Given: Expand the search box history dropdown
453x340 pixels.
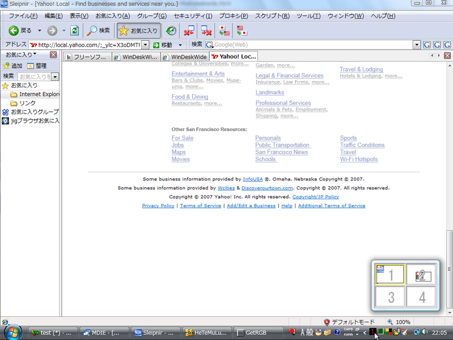Looking at the screenshot, I should [x=417, y=45].
